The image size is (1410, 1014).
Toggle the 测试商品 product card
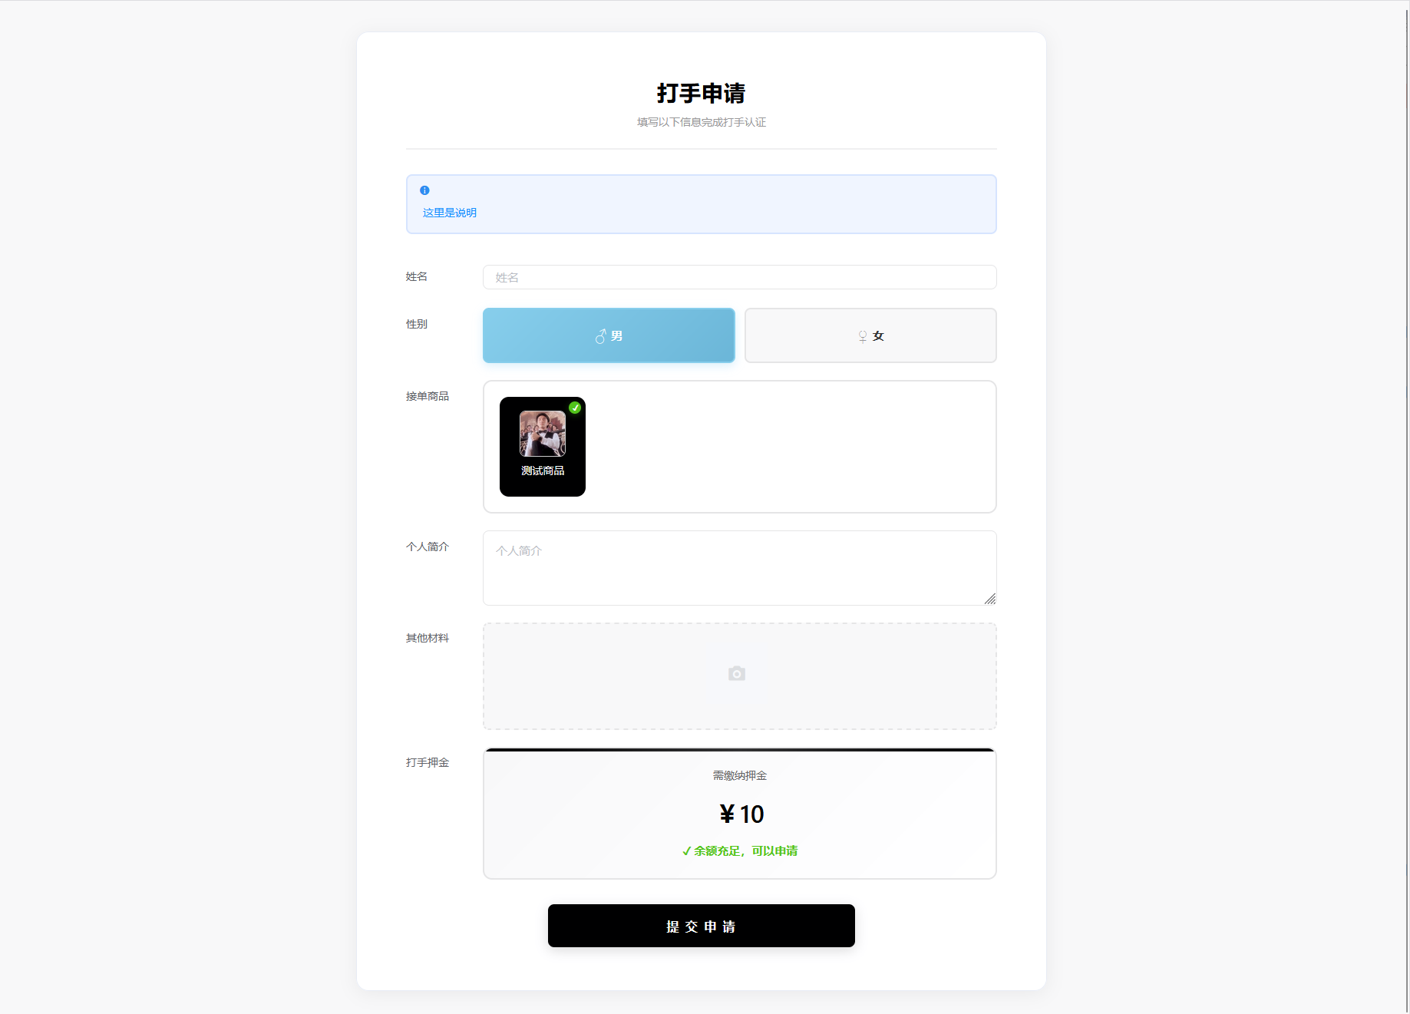543,447
